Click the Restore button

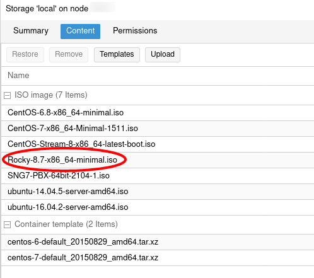(x=25, y=55)
